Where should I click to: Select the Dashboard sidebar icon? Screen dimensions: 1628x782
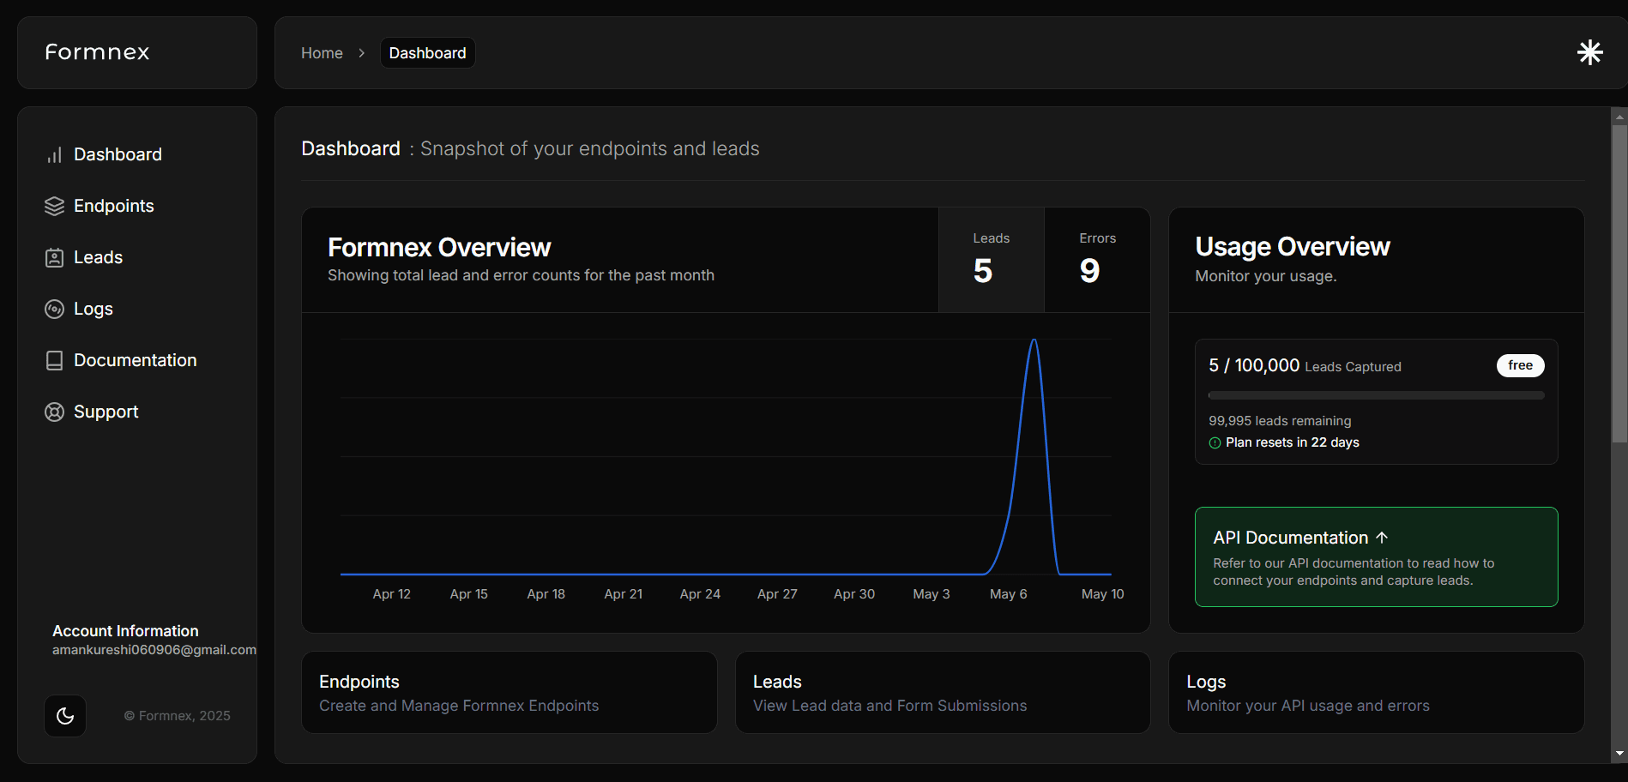54,154
